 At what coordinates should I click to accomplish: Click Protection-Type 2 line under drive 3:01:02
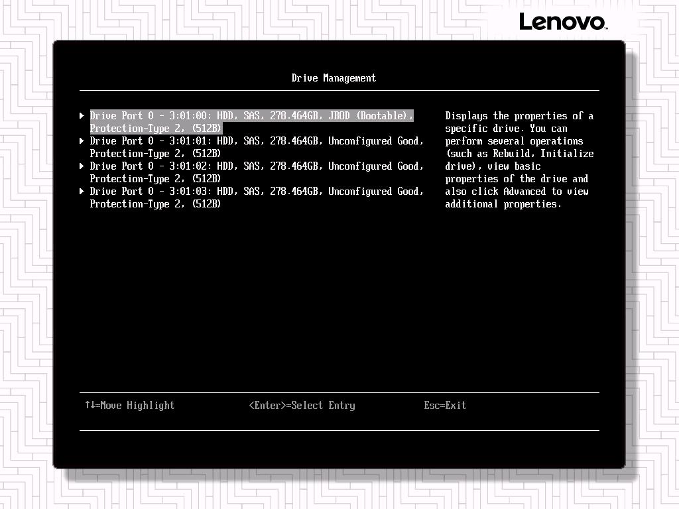click(155, 179)
